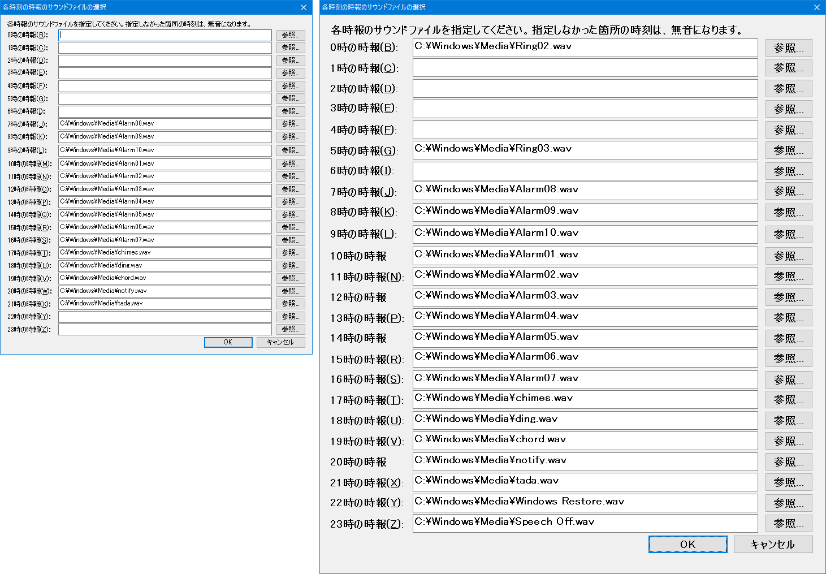Focus the notify.wav field in right dialog
Image resolution: width=826 pixels, height=574 pixels.
[585, 461]
